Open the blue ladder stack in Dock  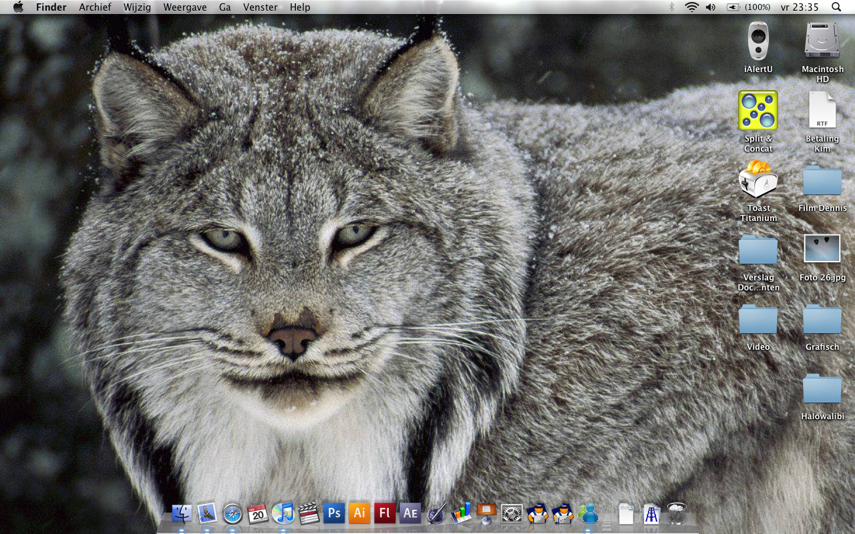651,513
